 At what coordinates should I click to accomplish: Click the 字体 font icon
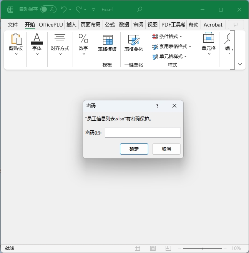(37, 39)
